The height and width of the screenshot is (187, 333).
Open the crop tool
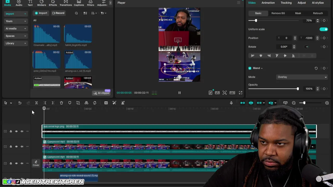[x=78, y=103]
